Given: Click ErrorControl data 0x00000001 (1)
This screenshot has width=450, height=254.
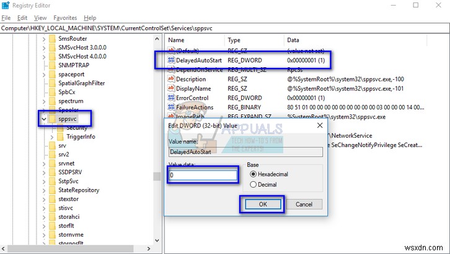Looking at the screenshot, I should pos(306,98).
